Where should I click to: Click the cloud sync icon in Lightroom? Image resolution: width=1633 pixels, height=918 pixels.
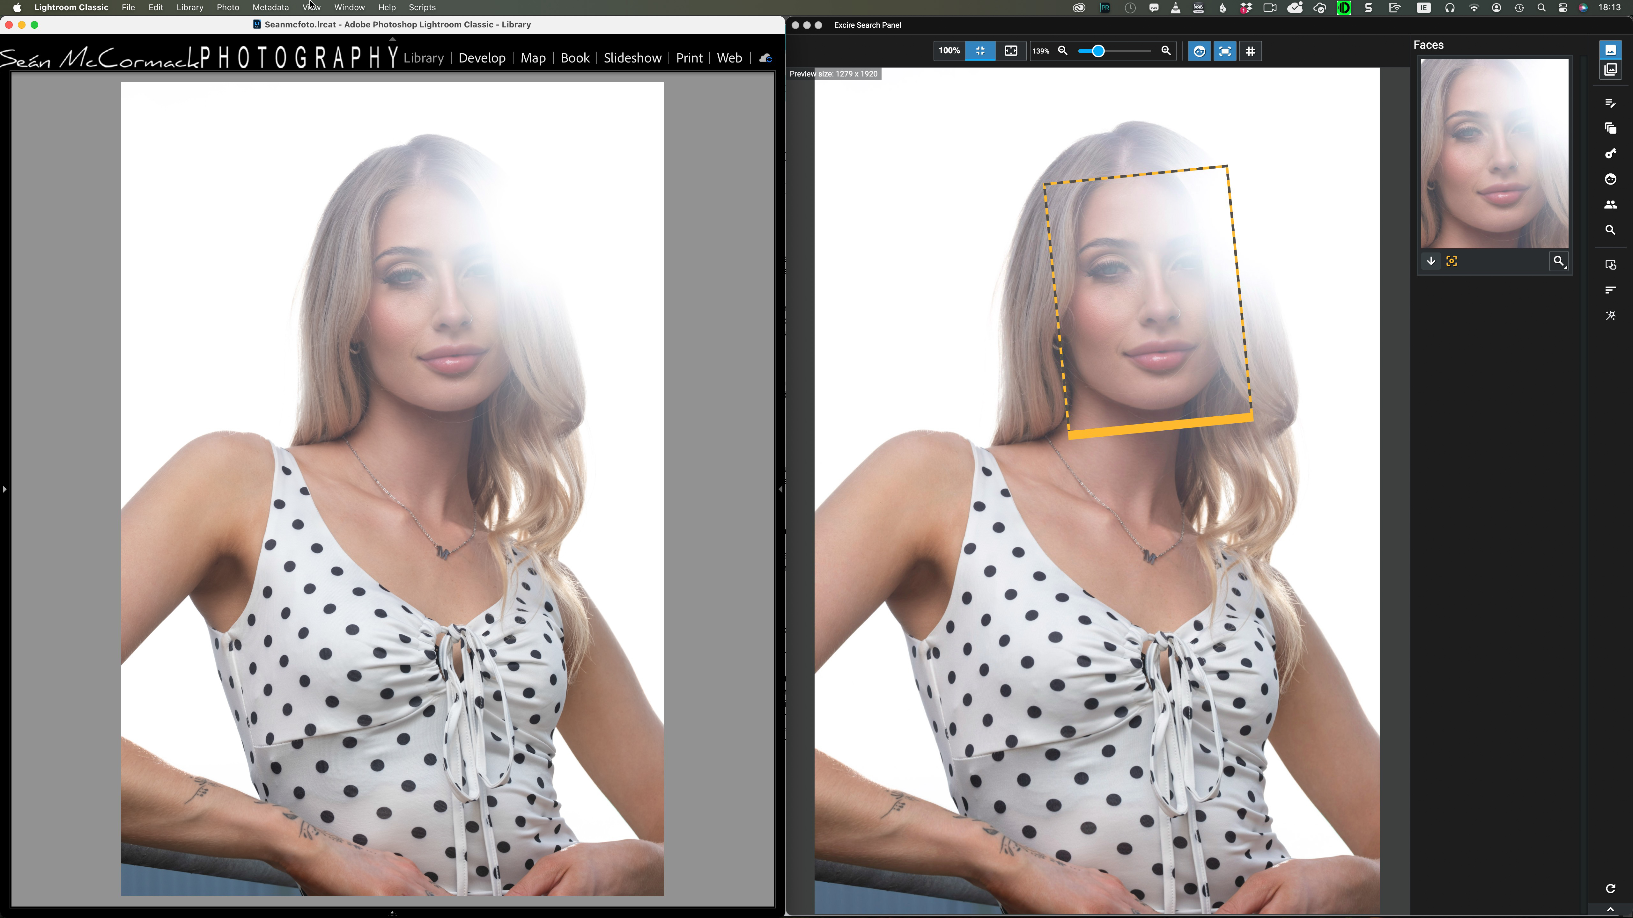[766, 58]
